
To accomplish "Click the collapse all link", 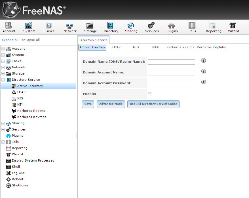I will pos(31,40).
